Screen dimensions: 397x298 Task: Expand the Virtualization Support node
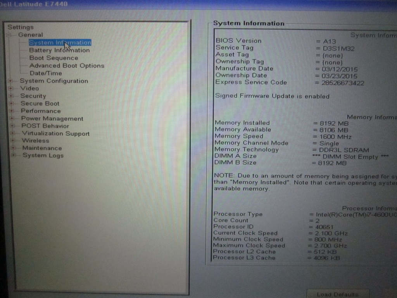(13, 133)
